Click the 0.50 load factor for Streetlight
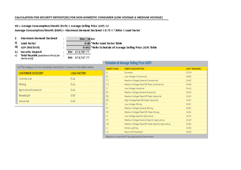 [x=73, y=95]
